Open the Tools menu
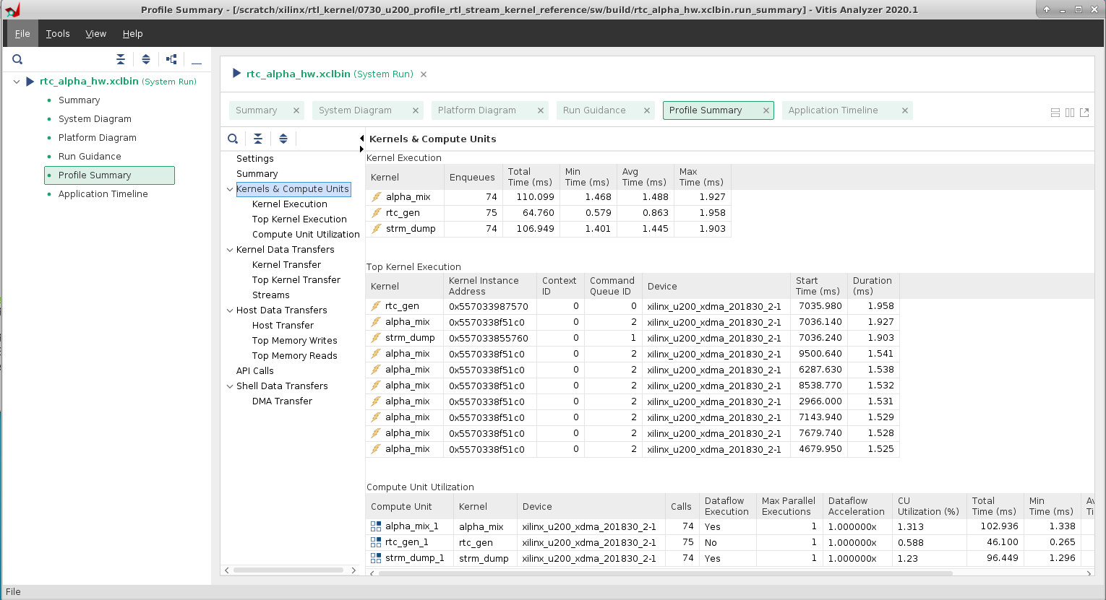Image resolution: width=1106 pixels, height=600 pixels. 58,34
